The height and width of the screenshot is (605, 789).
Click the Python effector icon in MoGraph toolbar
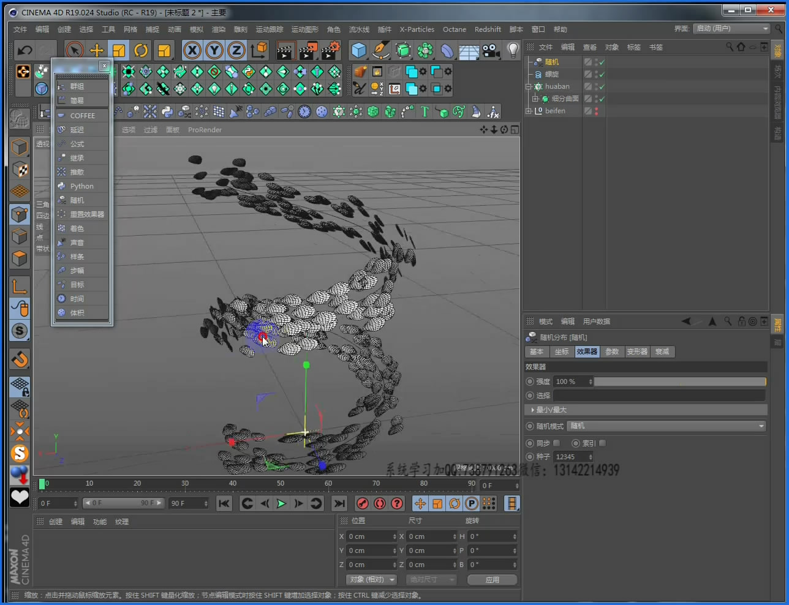167,111
